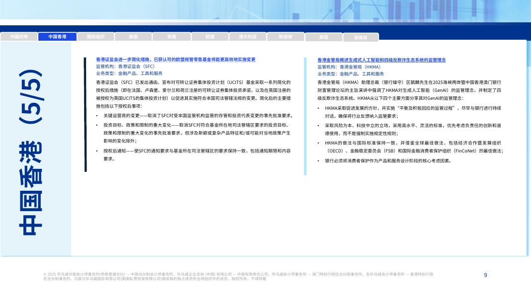Select the 澳大利亚 tab

(x=247, y=36)
